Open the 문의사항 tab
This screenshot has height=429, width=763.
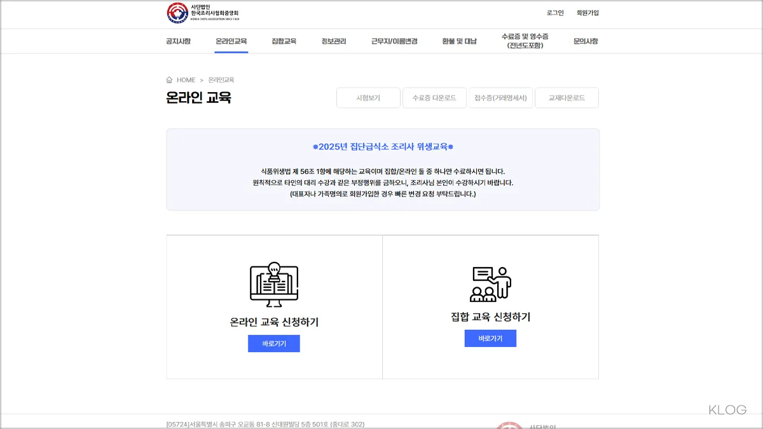tap(584, 40)
